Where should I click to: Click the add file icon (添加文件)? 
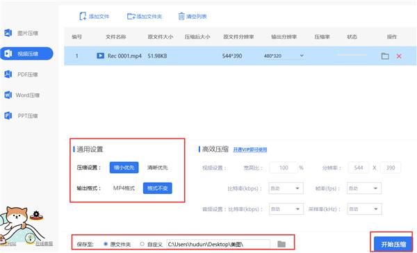(x=83, y=16)
